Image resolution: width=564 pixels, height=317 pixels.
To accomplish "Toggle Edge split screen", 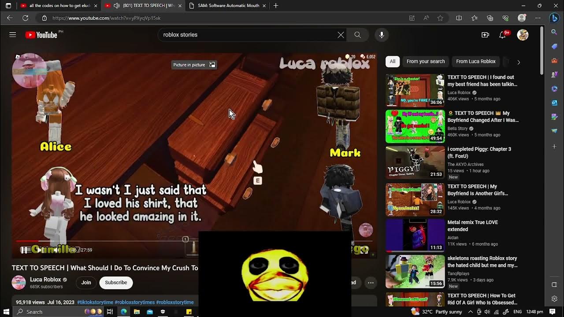I will pyautogui.click(x=459, y=18).
